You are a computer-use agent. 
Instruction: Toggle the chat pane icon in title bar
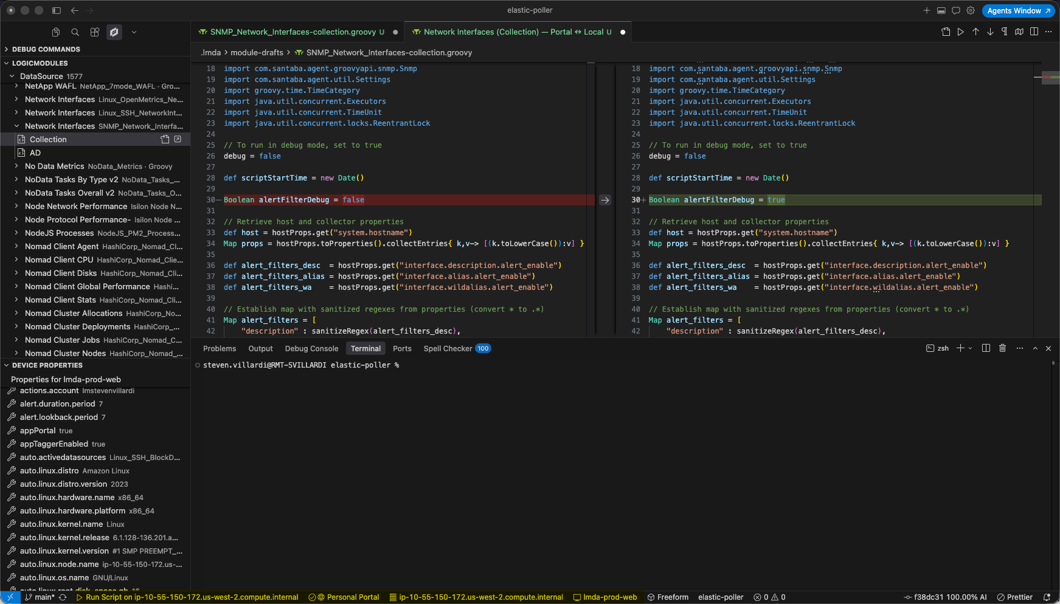[x=956, y=10]
